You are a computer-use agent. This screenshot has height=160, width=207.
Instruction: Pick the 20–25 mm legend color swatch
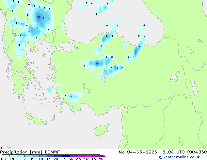pos(58,156)
